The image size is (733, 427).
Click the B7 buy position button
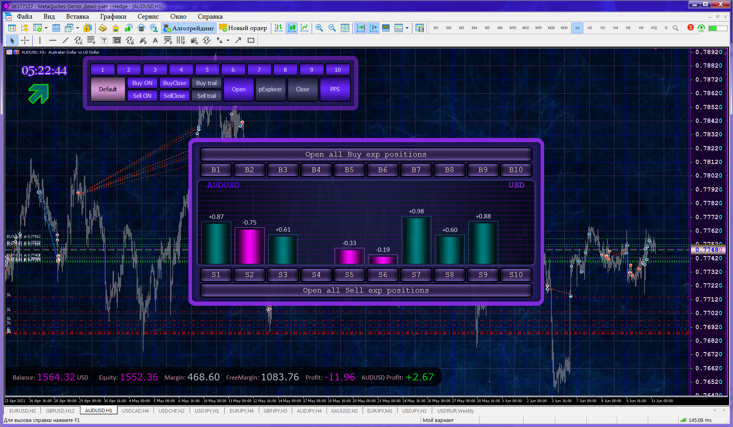coord(416,170)
